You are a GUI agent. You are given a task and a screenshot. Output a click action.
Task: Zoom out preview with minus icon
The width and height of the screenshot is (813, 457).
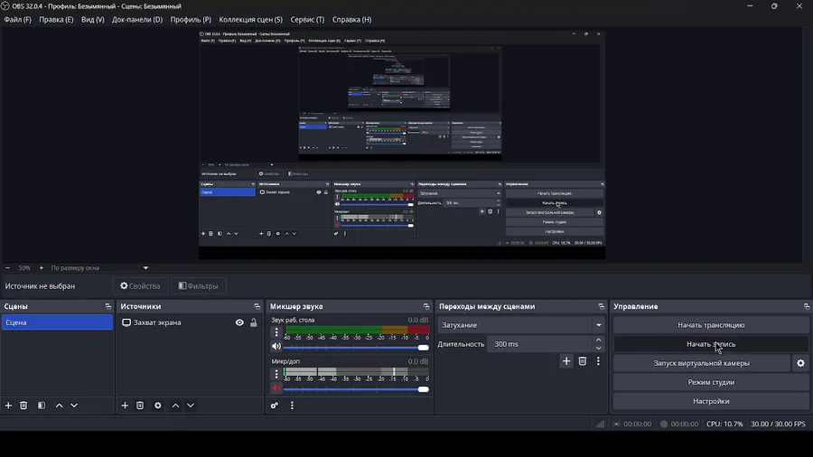coord(7,268)
